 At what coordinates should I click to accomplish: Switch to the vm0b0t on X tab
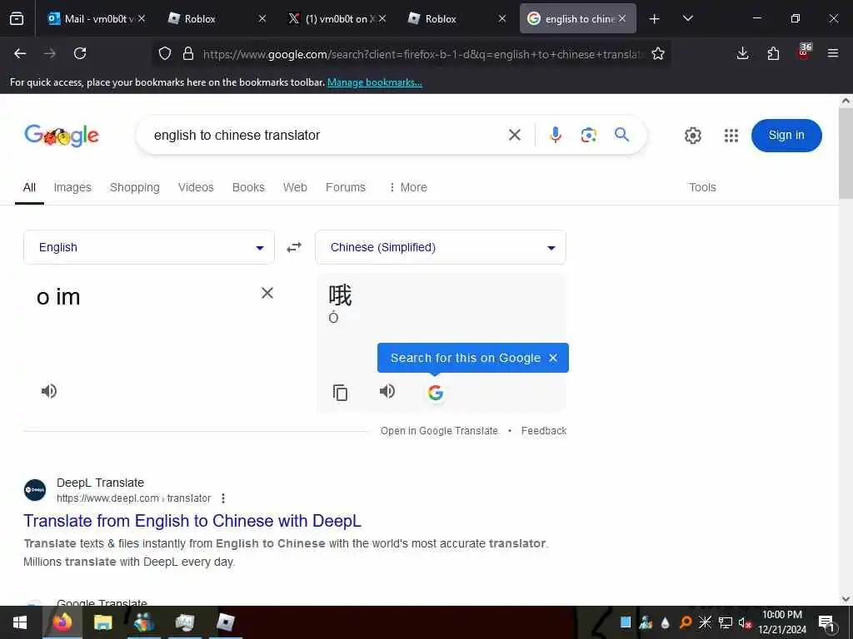[336, 18]
